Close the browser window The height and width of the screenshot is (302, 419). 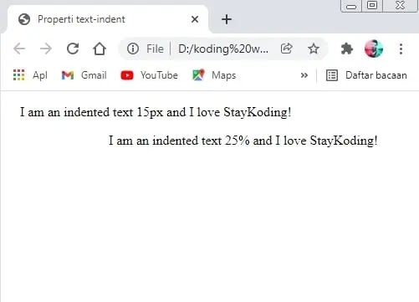[401, 6]
